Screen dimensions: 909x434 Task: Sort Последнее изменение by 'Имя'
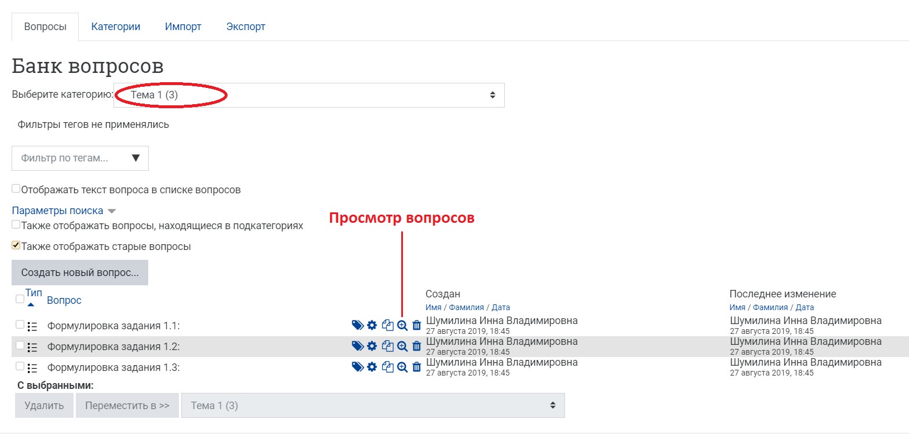(x=738, y=307)
